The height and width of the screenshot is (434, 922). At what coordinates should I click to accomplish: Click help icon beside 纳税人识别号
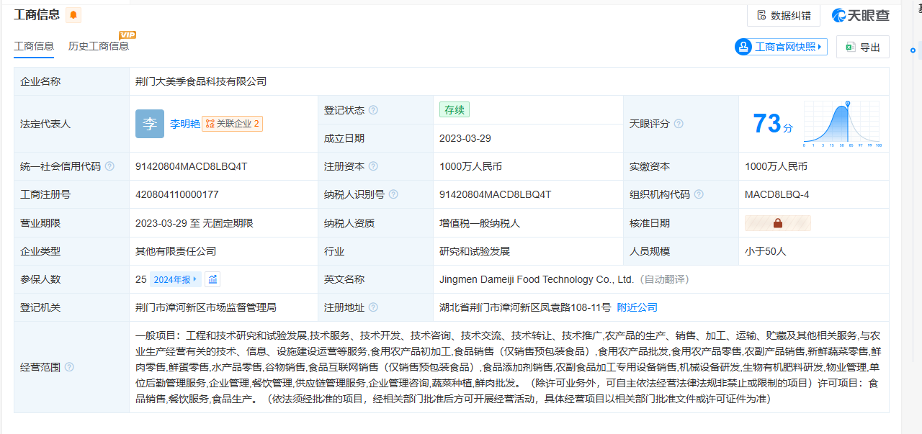393,194
